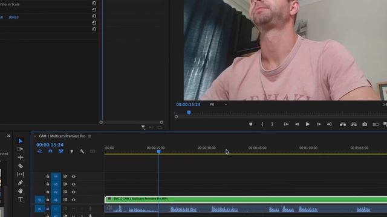The image size is (387, 217).
Task: Click timeline playhead at 15 seconds
Action: tap(158, 152)
